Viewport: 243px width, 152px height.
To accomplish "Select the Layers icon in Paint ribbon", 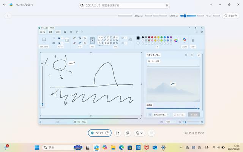I will tap(193, 40).
